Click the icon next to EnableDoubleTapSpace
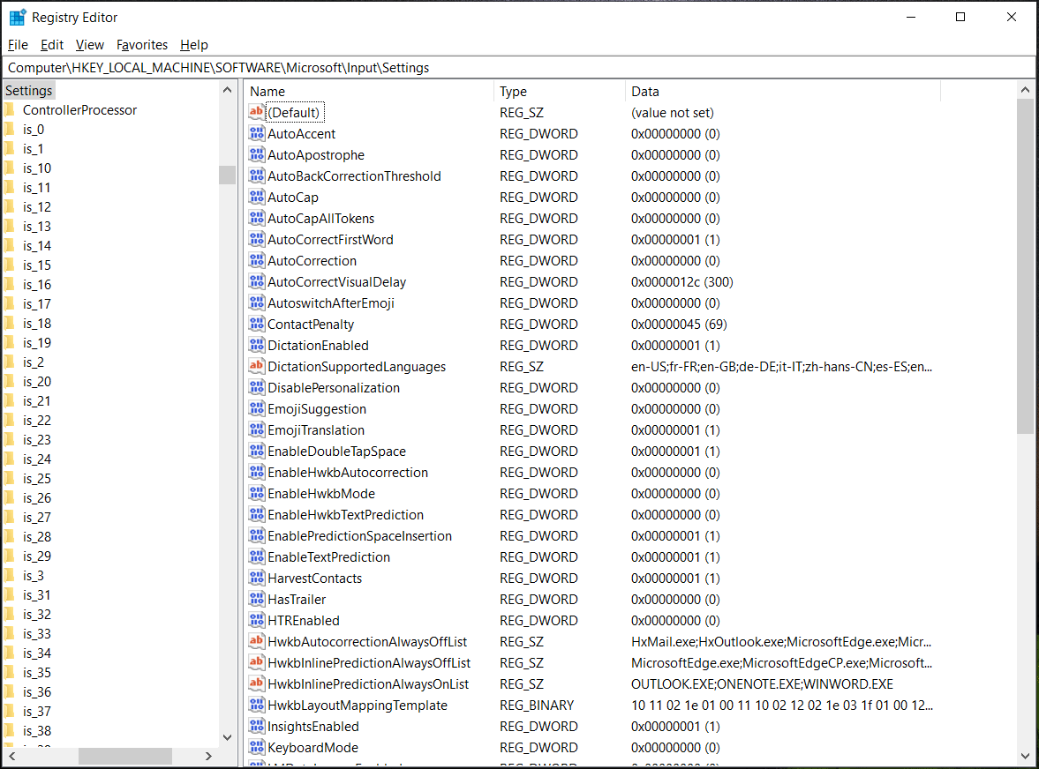The image size is (1039, 769). click(256, 451)
